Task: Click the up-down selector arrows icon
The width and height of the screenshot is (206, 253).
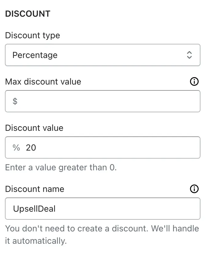Action: (189, 55)
